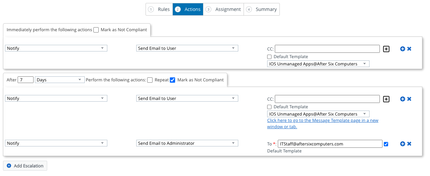This screenshot has height=176, width=430.
Task: Uncheck checkbox beside ITStaff email field
Action: [x=386, y=144]
